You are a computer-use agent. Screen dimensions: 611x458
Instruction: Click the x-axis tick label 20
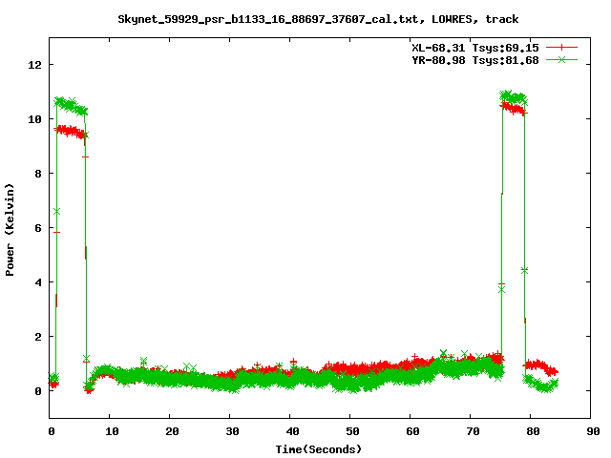pos(172,431)
